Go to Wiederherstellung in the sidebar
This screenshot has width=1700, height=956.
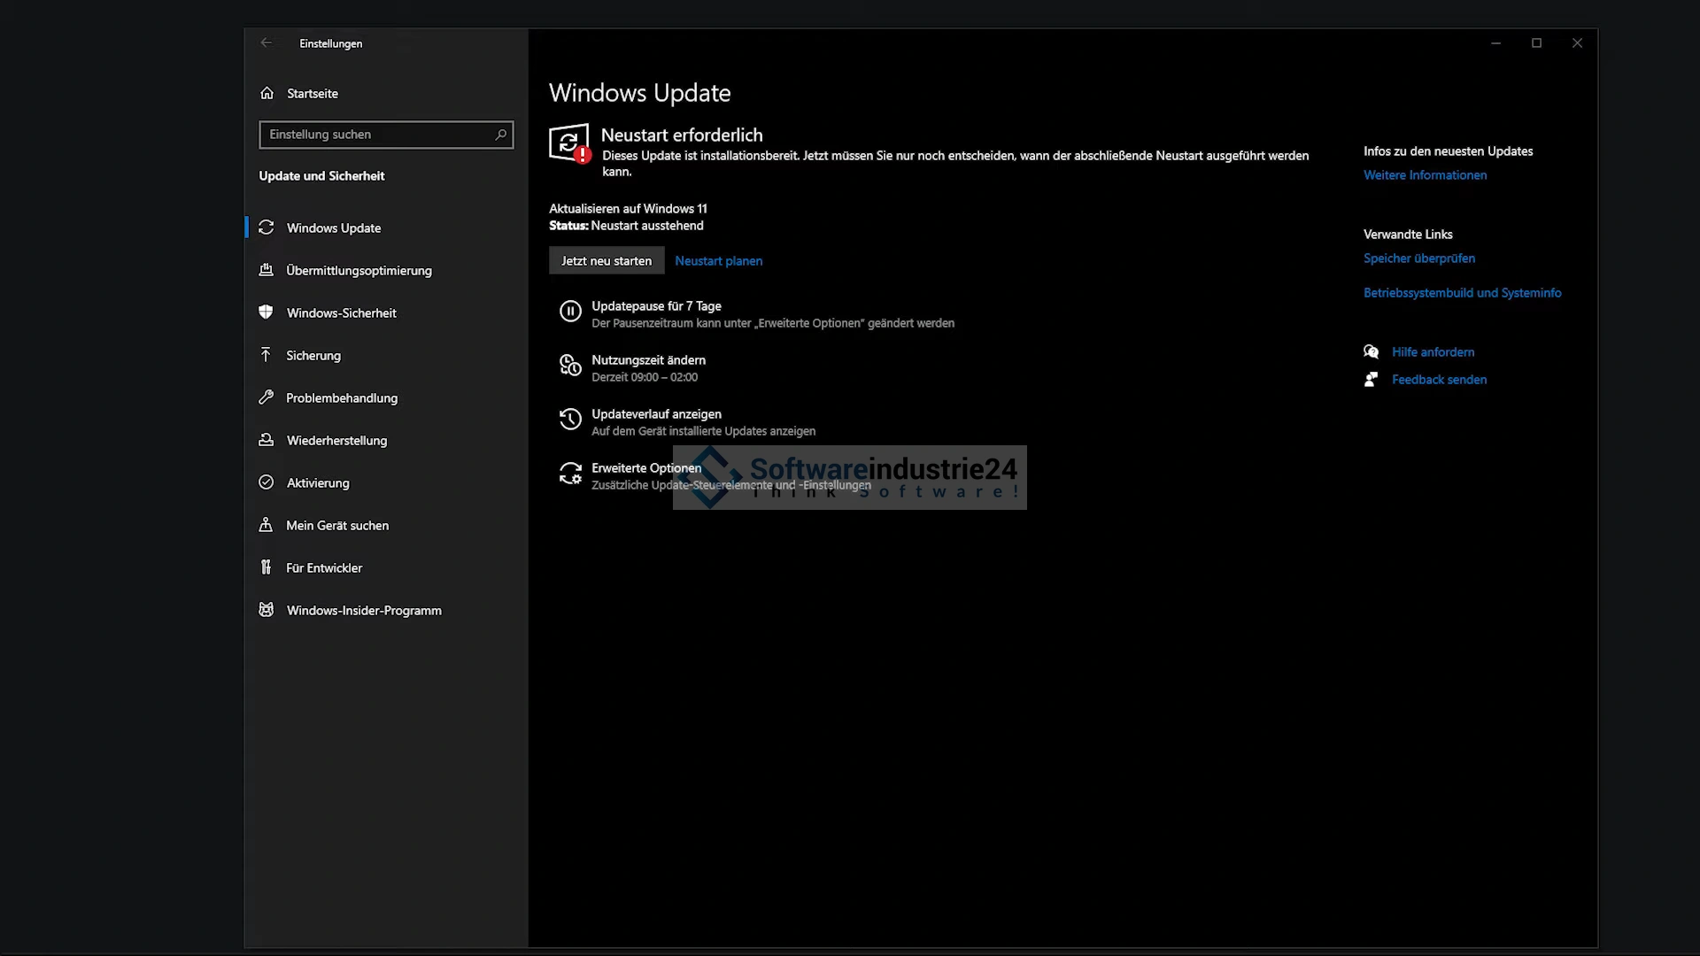336,441
